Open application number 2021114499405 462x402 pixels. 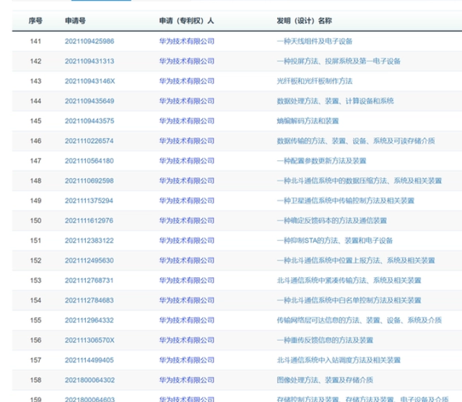[89, 360]
